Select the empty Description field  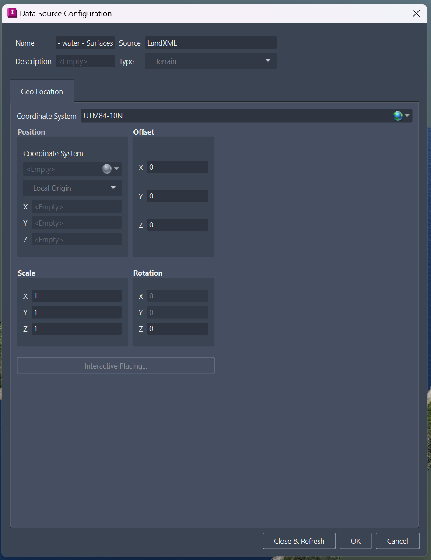pyautogui.click(x=85, y=61)
